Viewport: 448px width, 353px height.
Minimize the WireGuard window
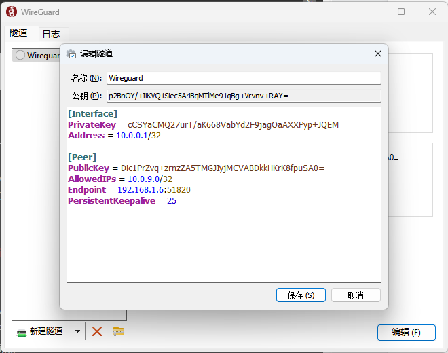tap(371, 12)
